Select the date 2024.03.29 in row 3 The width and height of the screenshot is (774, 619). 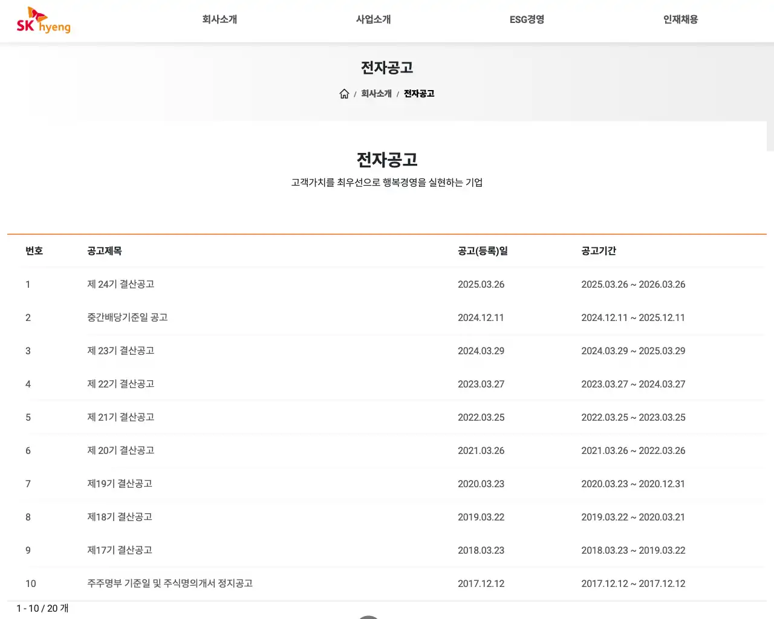point(481,351)
